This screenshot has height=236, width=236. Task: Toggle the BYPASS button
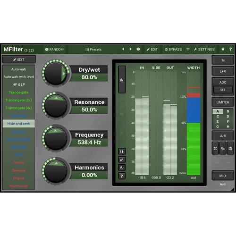(173, 50)
